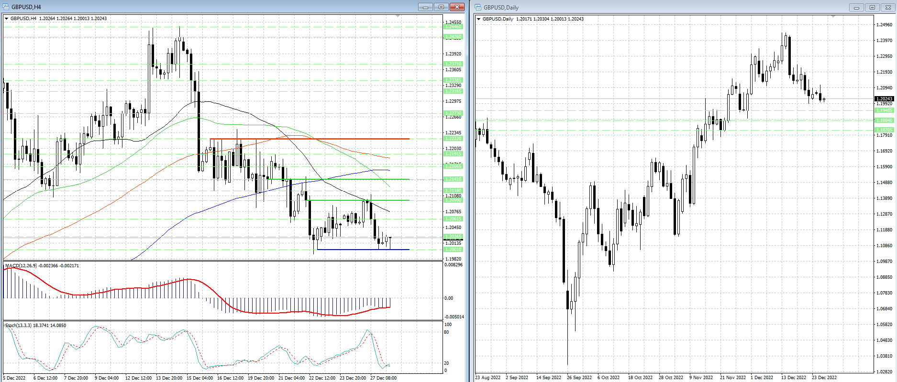Viewport: 897px width, 382px height.
Task: Select the GBPUSD,H4 window title bar text
Action: pos(26,7)
